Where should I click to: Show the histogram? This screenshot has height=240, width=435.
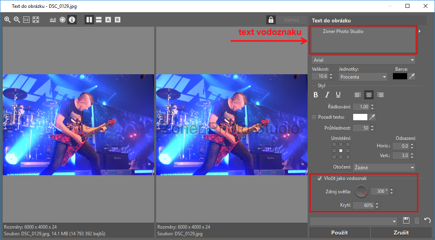point(53,20)
